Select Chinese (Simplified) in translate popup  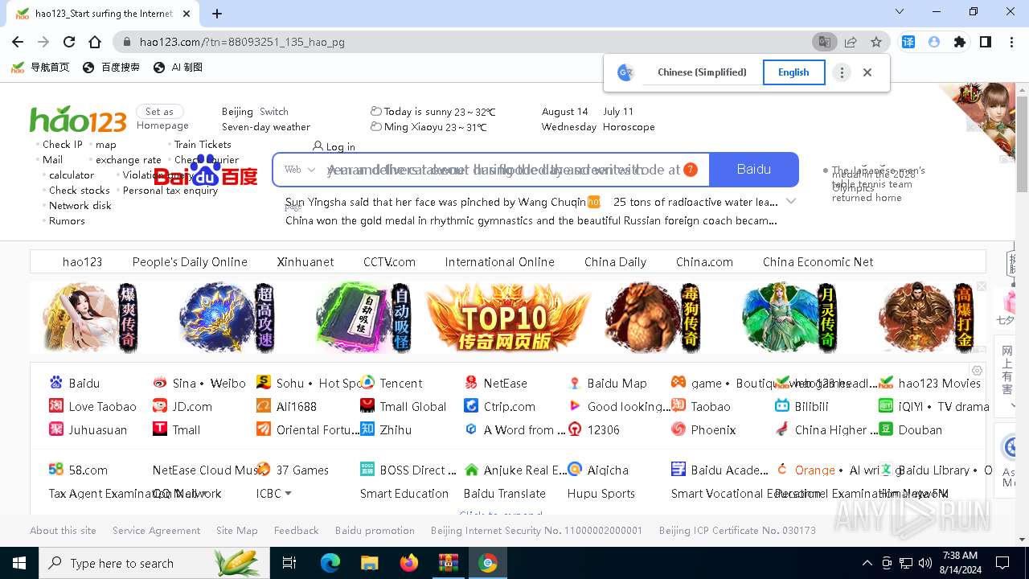click(x=702, y=72)
